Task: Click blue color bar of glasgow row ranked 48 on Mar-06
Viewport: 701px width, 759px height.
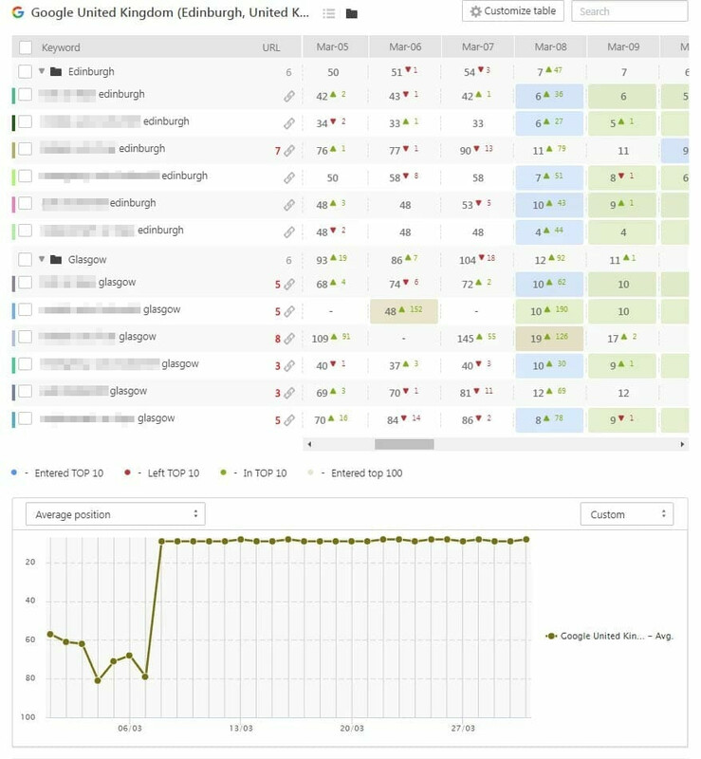Action: (x=13, y=309)
